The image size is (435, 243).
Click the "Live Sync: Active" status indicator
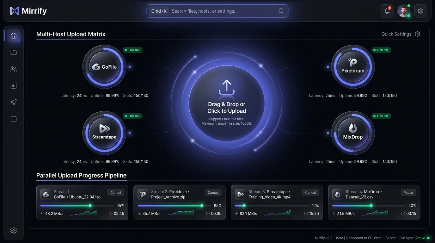[414, 238]
